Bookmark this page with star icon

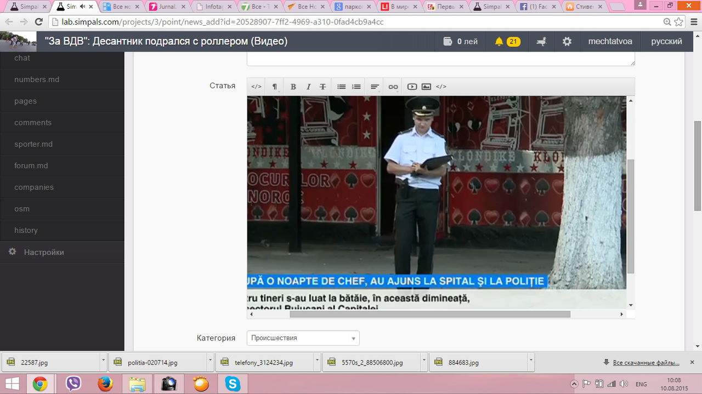pyautogui.click(x=678, y=22)
